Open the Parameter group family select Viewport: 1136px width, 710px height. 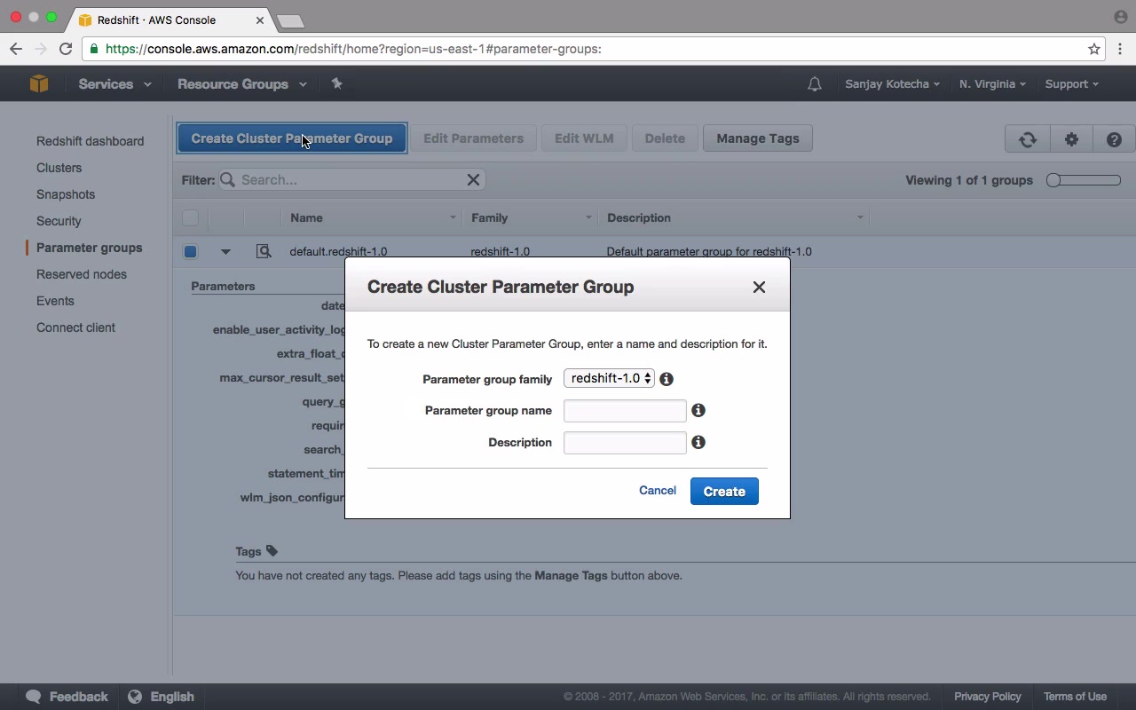[609, 378]
